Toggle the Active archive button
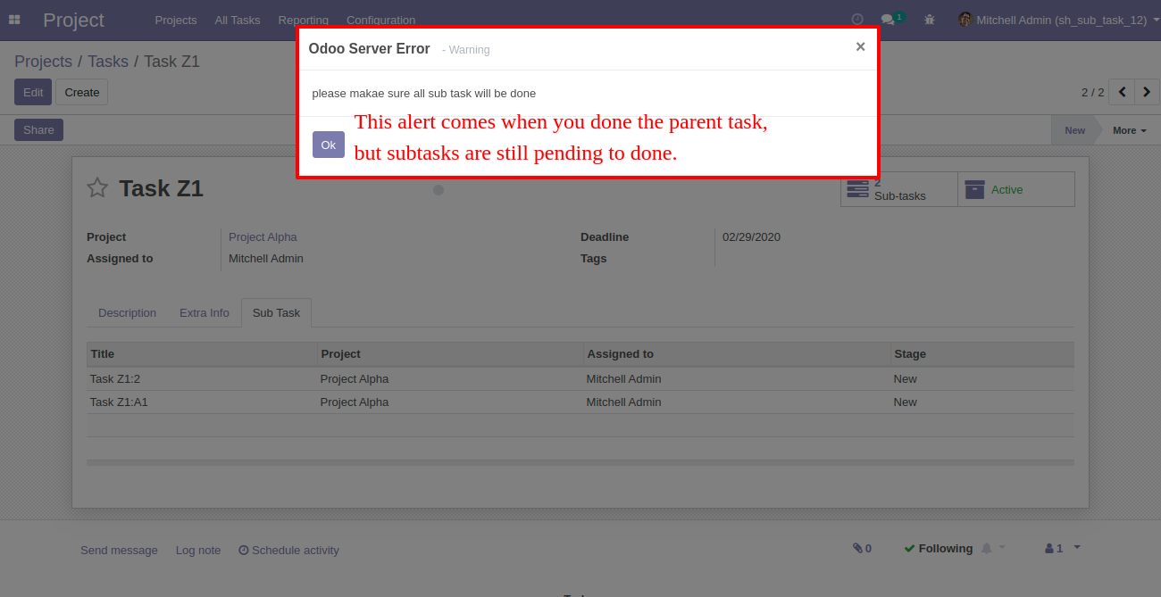This screenshot has height=597, width=1161. (x=1016, y=189)
